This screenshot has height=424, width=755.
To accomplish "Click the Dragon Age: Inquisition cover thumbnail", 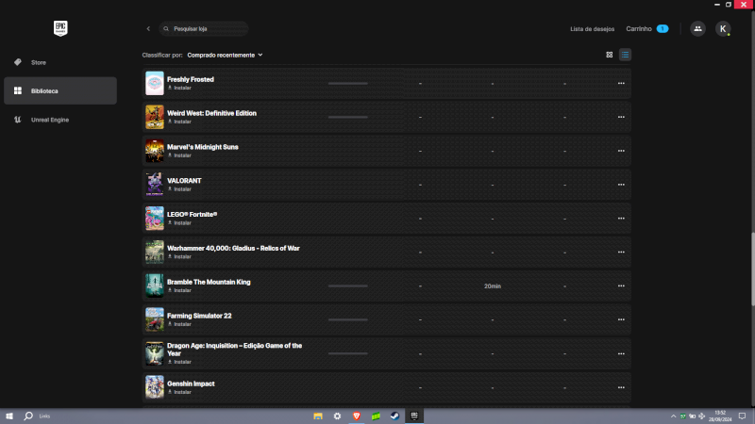I will click(x=155, y=354).
